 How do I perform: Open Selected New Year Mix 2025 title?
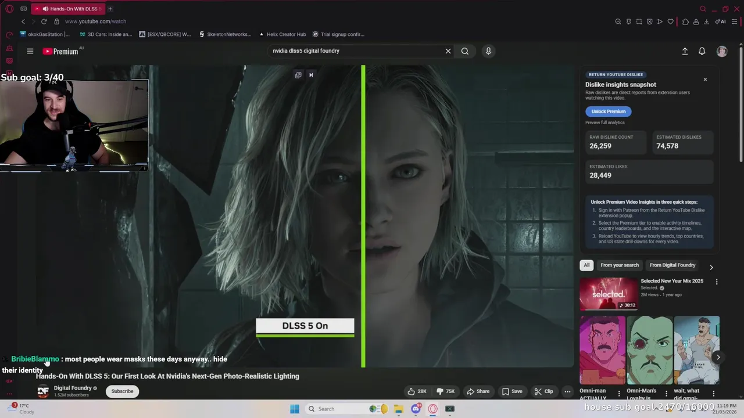tap(672, 281)
